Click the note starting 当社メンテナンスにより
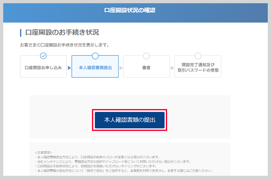The width and height of the screenshot is (271, 179). (113, 162)
